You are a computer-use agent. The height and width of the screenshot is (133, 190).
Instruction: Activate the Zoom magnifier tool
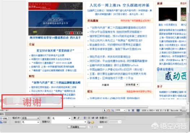click(x=113, y=110)
